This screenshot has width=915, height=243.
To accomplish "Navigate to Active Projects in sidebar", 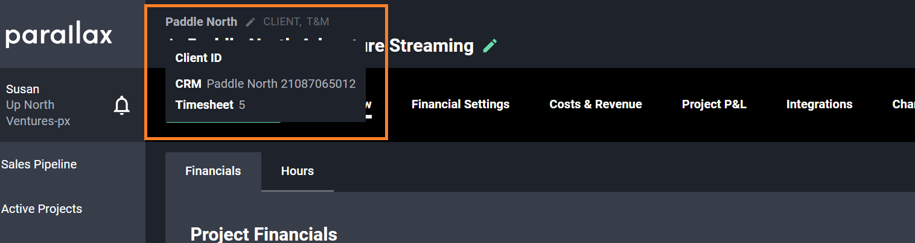I will 42,209.
